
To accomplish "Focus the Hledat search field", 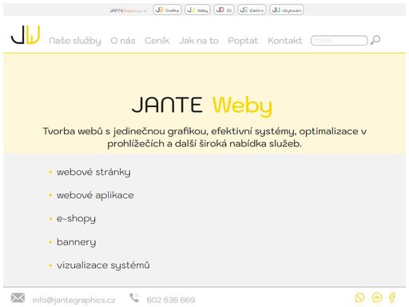I will (340, 41).
